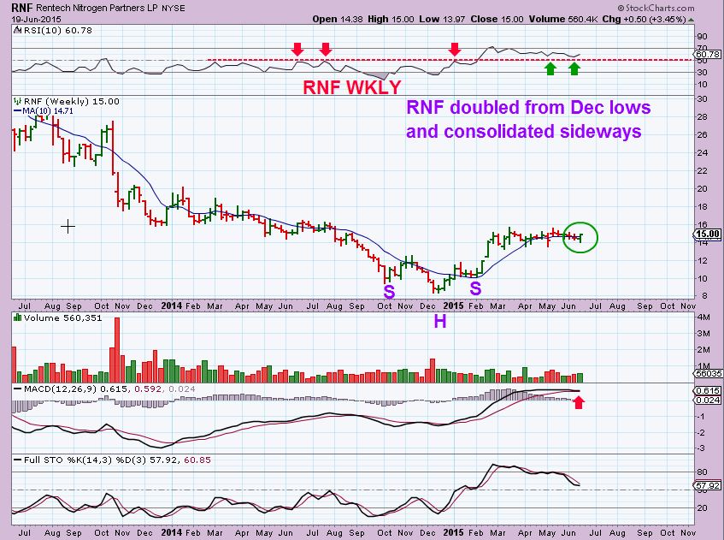Click the 80 stochastic axis label
This screenshot has width=724, height=540.
[x=703, y=472]
